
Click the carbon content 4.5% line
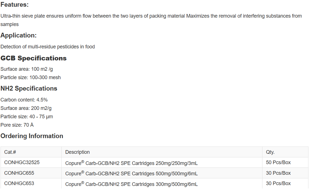[24, 100]
